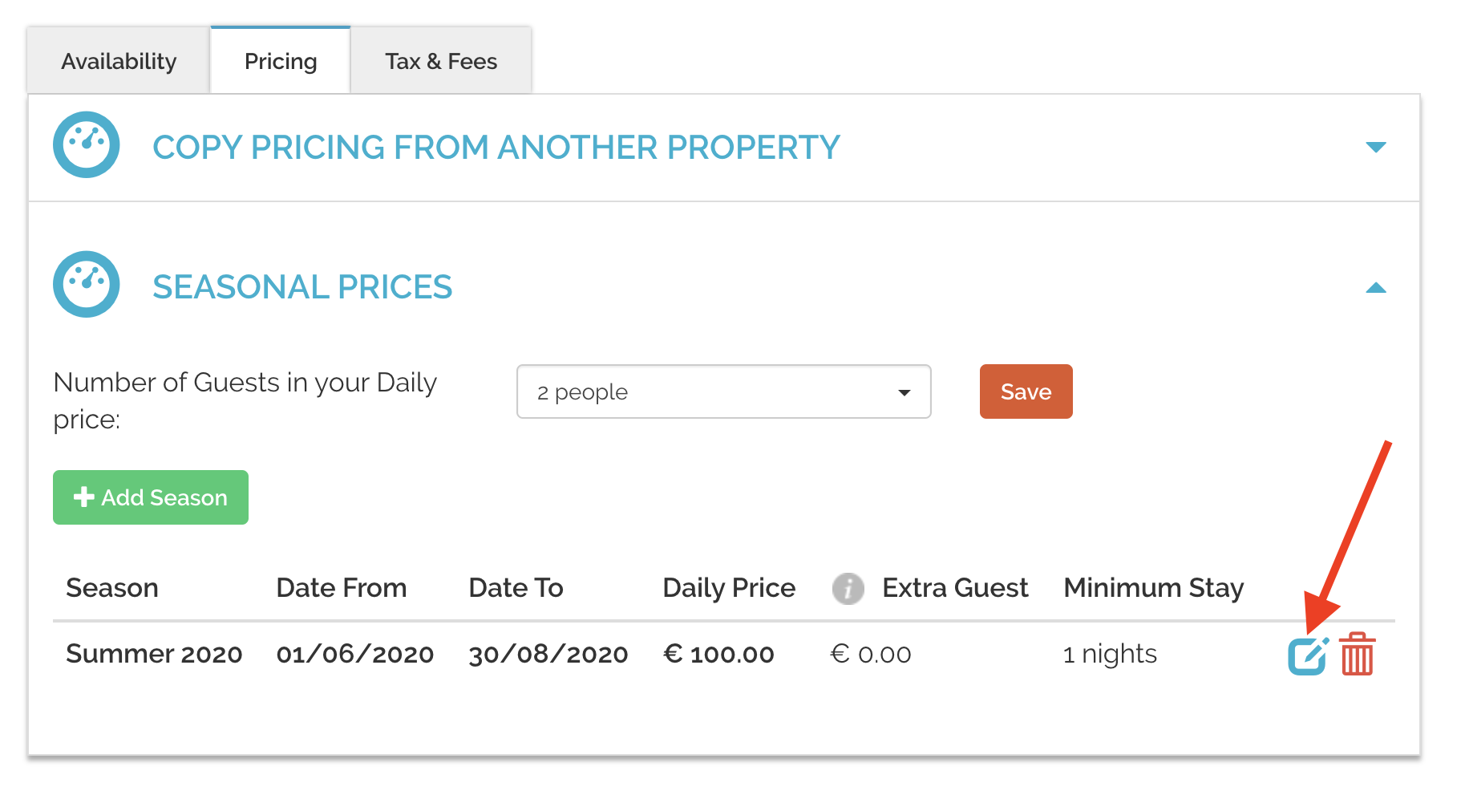Switch to the Availability tab
This screenshot has height=799, width=1461.
click(119, 61)
